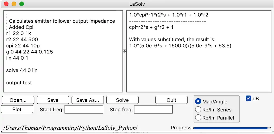Minimize the window using the yellow button
Image resolution: width=274 pixels, height=134 pixels.
(14, 4)
